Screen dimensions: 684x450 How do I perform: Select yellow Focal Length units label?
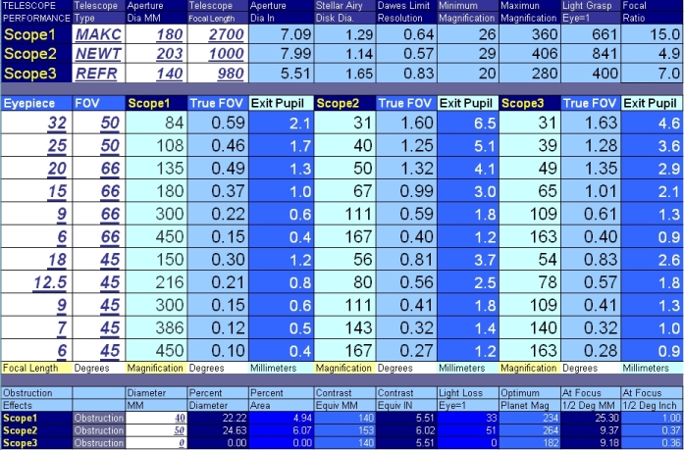click(36, 368)
